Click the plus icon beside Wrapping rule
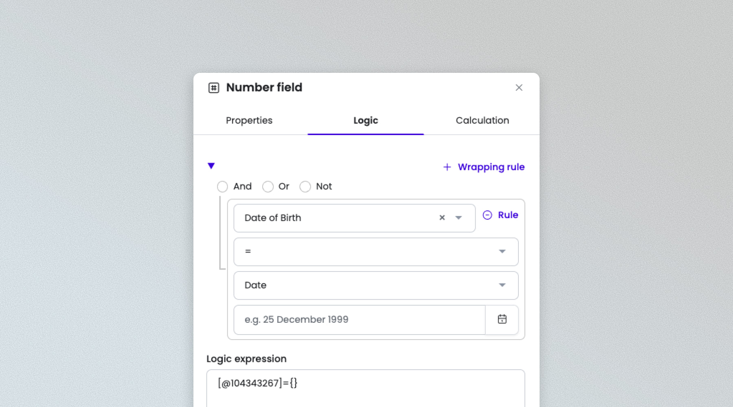 [447, 167]
